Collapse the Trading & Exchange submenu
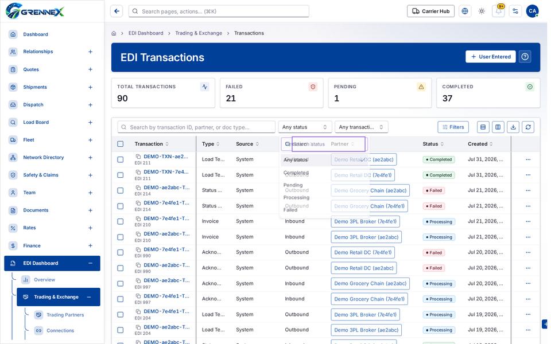The image size is (551, 344). tap(89, 297)
